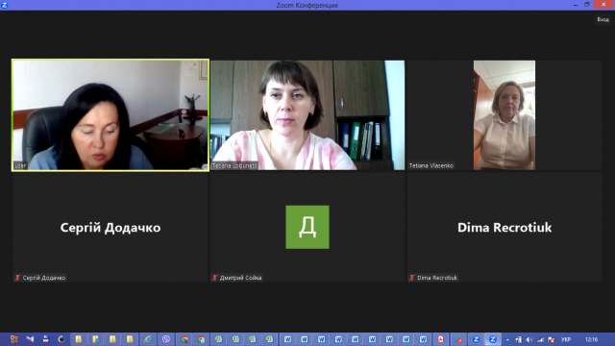Open the volume speaker tray icon
This screenshot has width=615, height=346.
pos(529,339)
